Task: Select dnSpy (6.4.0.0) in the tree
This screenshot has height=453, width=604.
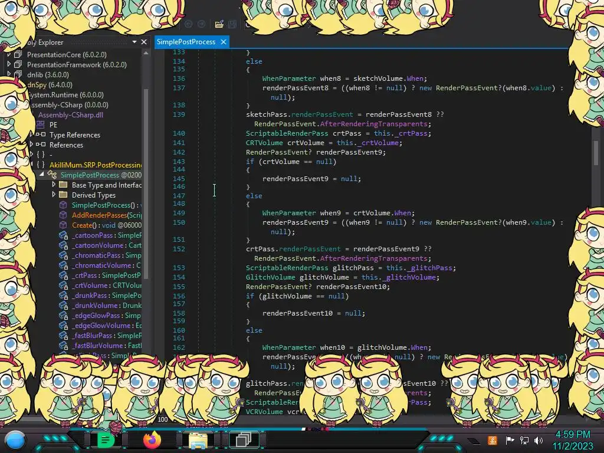Action: click(50, 85)
